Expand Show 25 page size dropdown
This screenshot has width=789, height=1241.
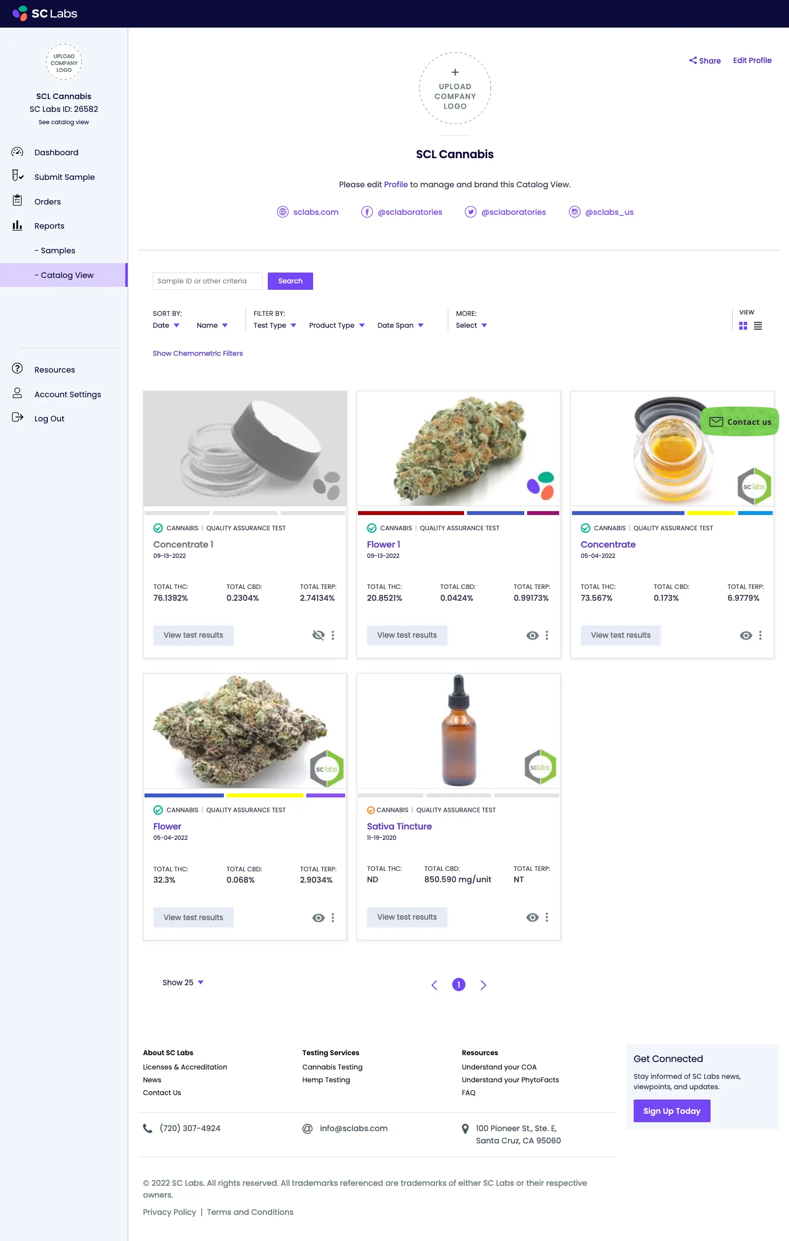183,982
